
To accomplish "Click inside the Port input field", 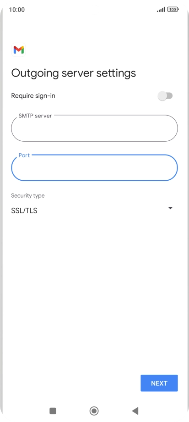I will point(94,168).
